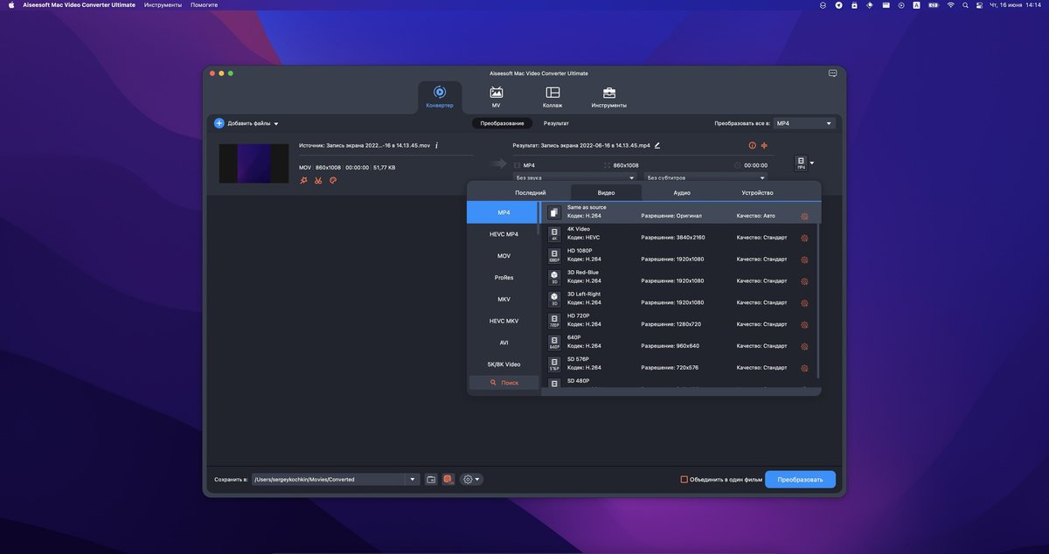Click the rename pencil next to result filename
The height and width of the screenshot is (554, 1049).
click(x=658, y=145)
